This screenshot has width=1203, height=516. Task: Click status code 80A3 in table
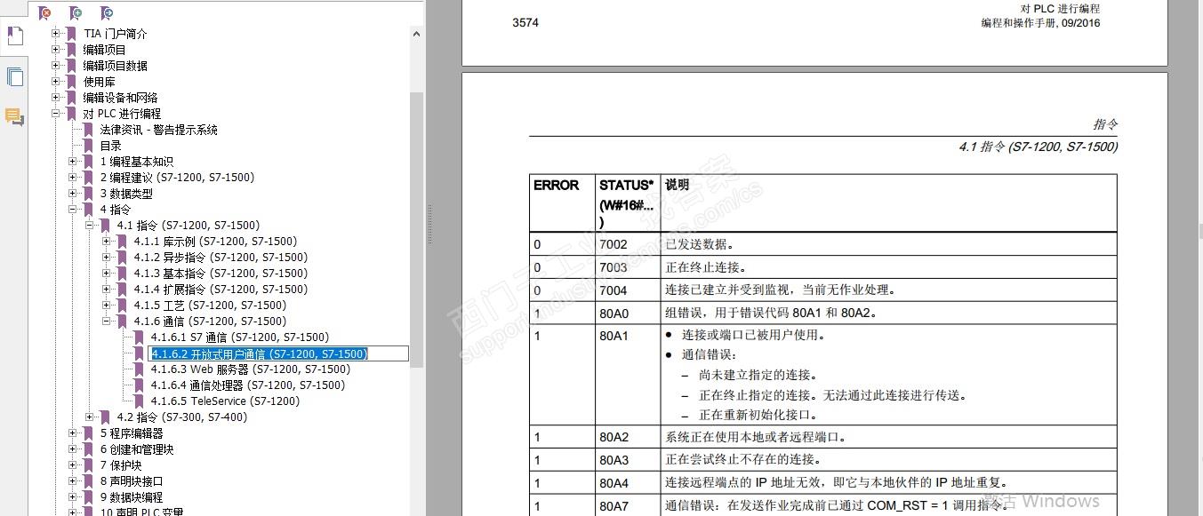click(x=614, y=460)
